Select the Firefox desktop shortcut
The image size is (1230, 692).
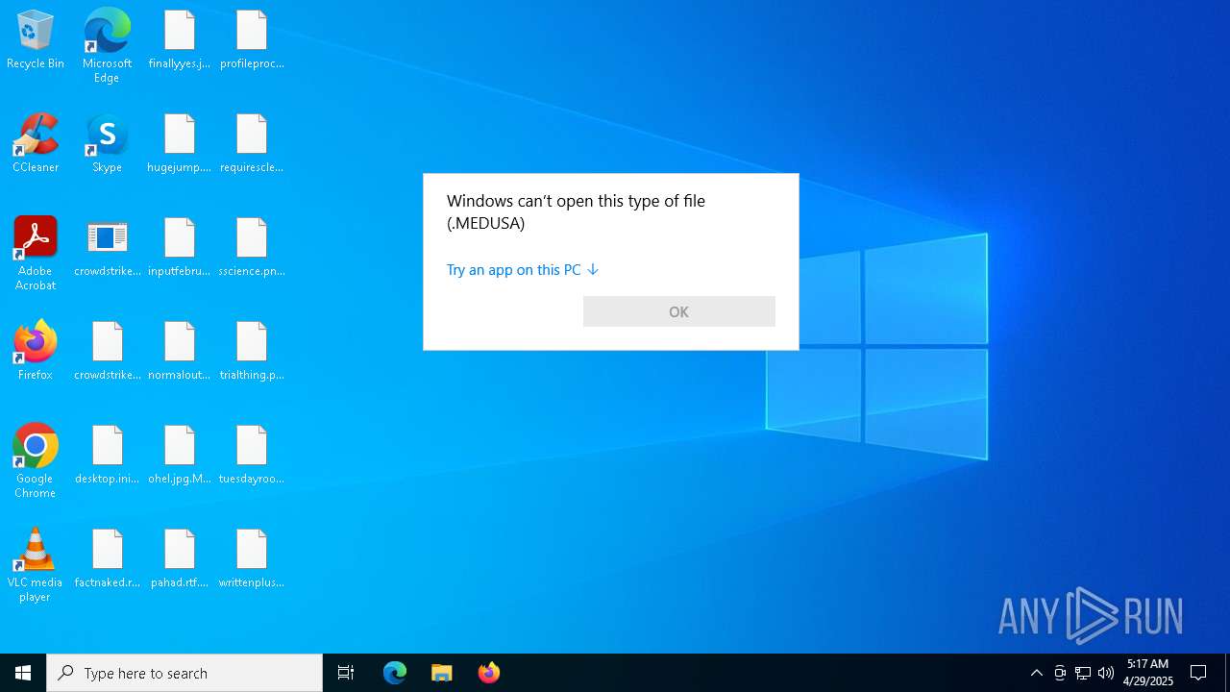tap(36, 352)
